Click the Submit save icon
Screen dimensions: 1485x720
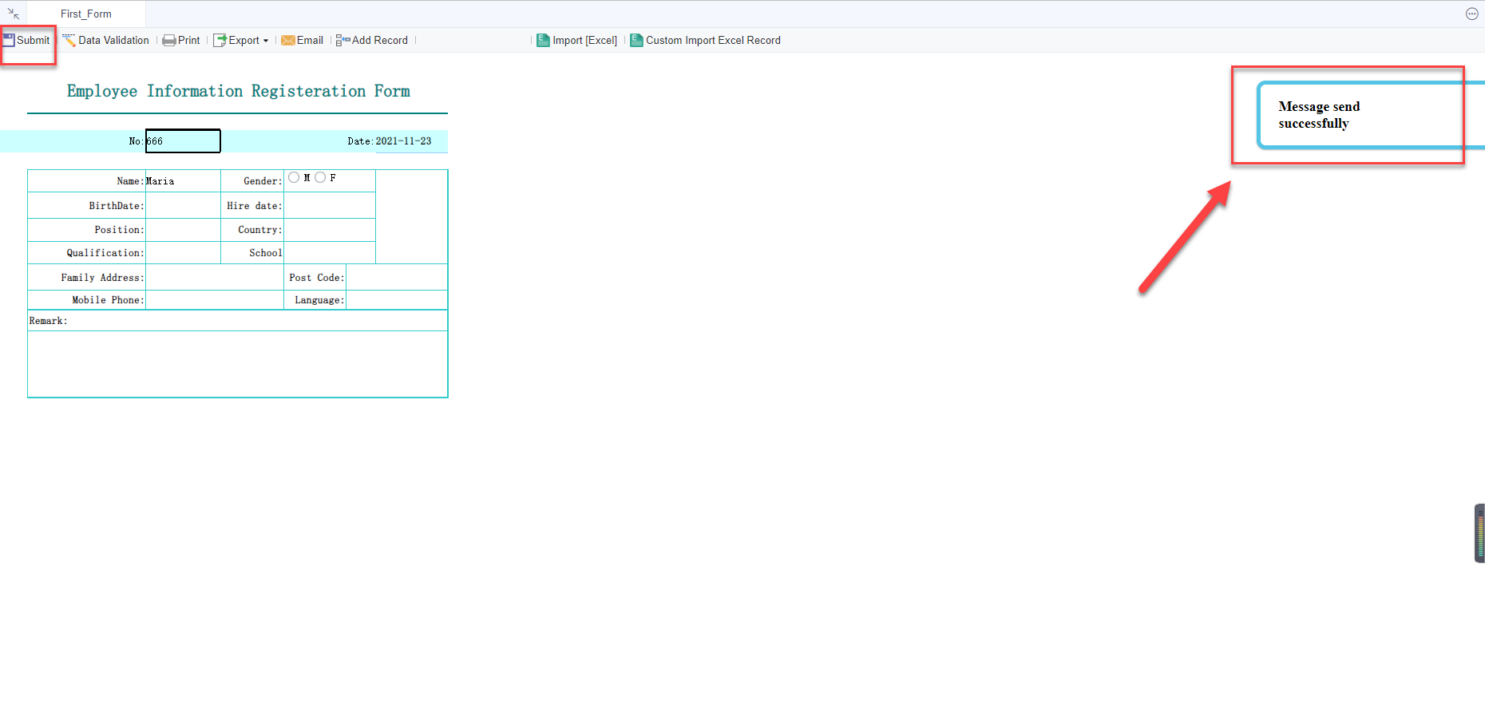[x=9, y=40]
